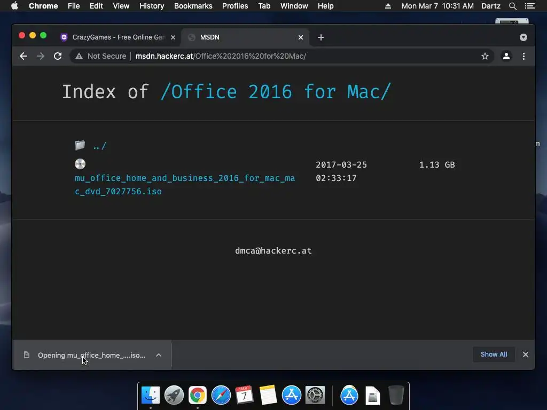The height and width of the screenshot is (410, 547).
Task: Open the Window menu
Action: tap(294, 6)
